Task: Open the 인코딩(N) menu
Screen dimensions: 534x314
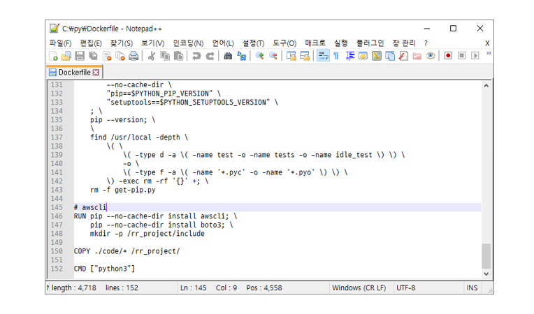Action: coord(188,43)
